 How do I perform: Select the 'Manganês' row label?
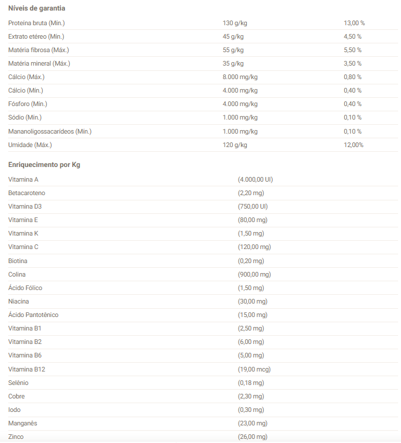click(x=23, y=423)
